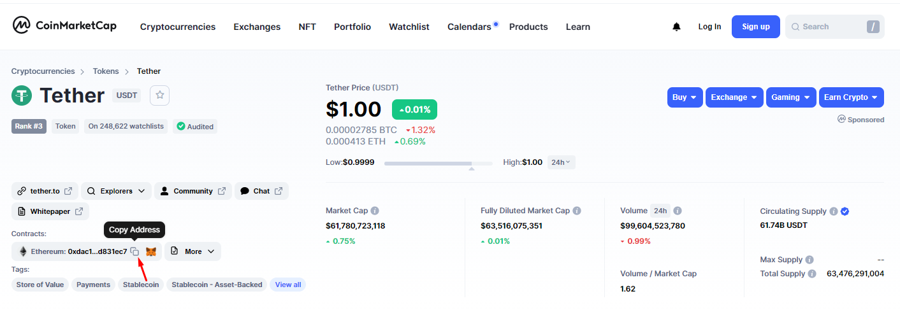Click the $99,604,523,780 volume value

pos(653,226)
